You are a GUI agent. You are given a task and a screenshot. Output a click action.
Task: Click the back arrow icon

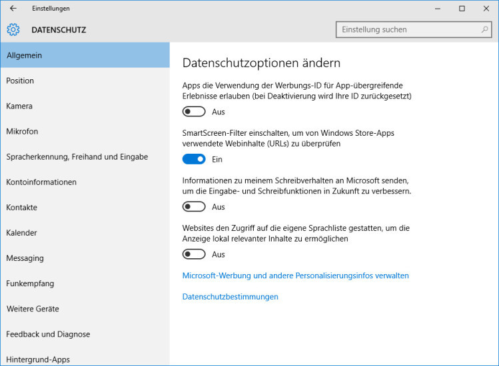[13, 8]
